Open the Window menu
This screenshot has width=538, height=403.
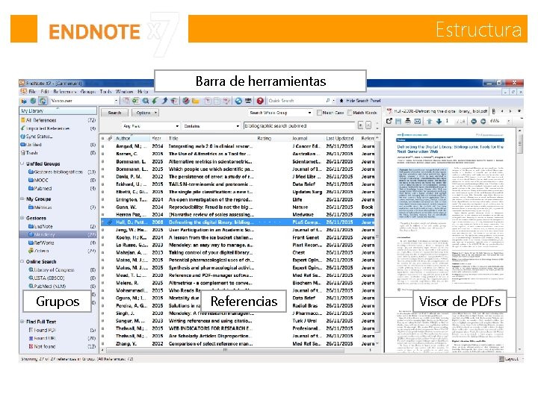124,92
